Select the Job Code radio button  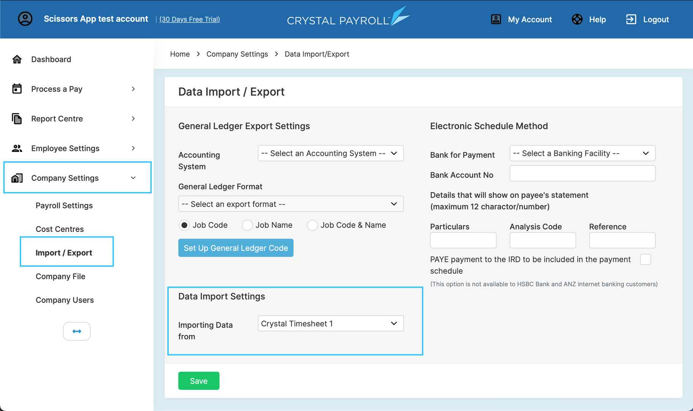pos(184,225)
